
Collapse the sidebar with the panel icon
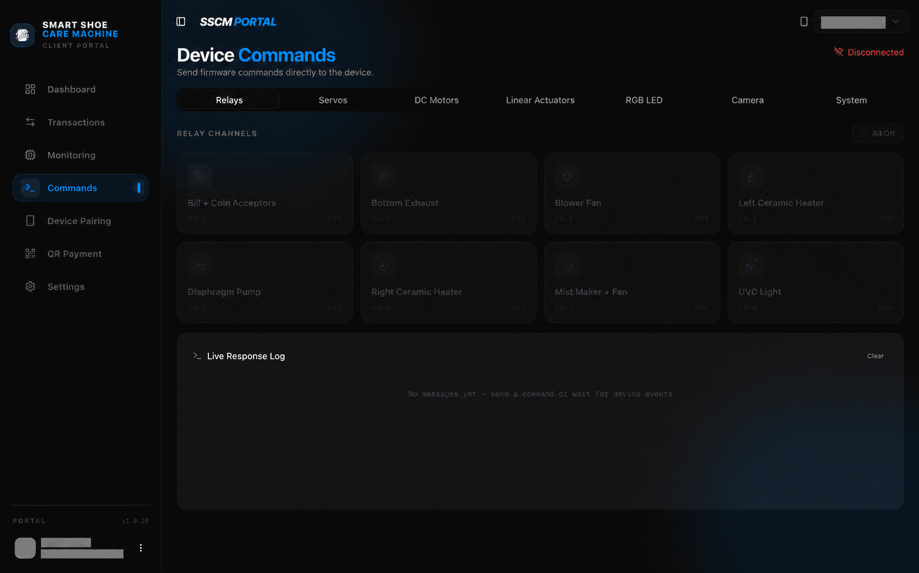click(x=181, y=21)
